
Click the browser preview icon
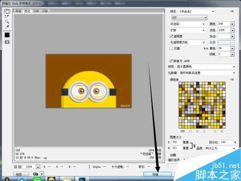(36, 174)
